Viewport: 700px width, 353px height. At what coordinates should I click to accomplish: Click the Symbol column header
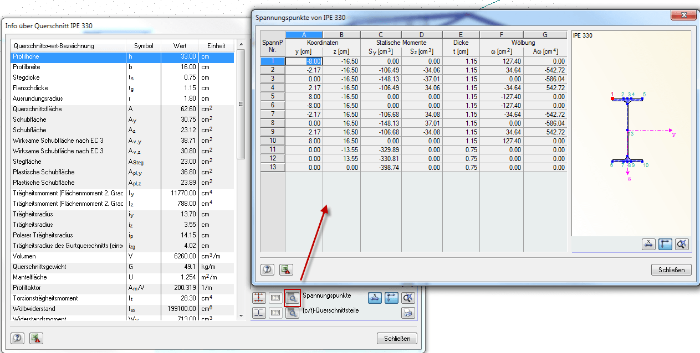pyautogui.click(x=143, y=46)
